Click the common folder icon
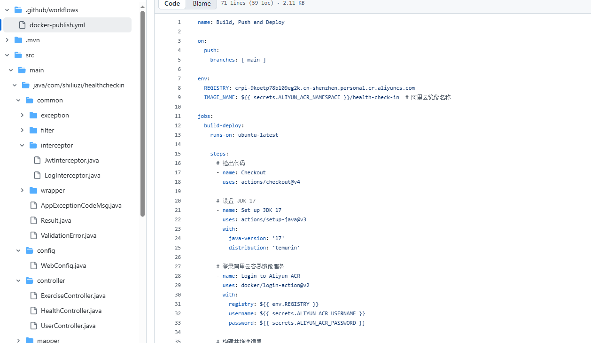 pos(30,100)
